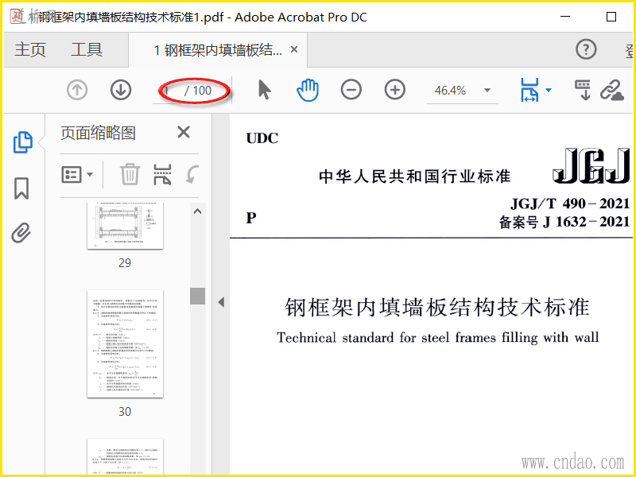Click the thumbnail panel page layout icon
This screenshot has width=636, height=477.
tap(162, 174)
